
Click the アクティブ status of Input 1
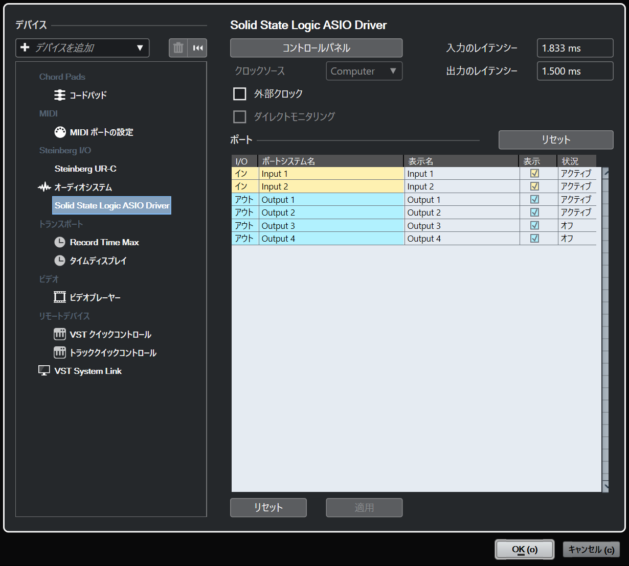tap(577, 174)
